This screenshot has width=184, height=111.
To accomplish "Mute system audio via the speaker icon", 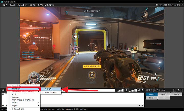I will tap(139, 90).
